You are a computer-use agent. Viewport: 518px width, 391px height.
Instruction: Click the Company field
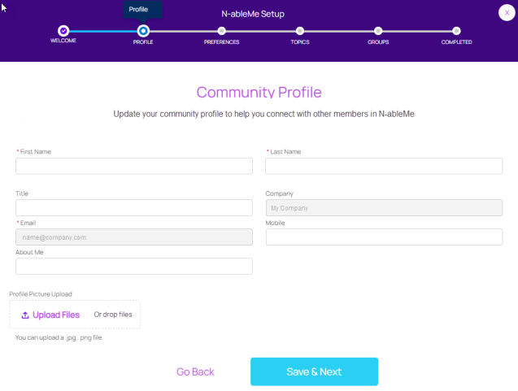(x=384, y=208)
